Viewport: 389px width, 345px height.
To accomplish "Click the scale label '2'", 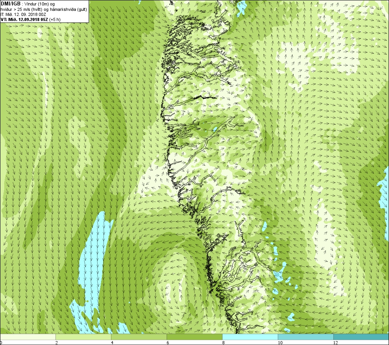I will [57, 343].
